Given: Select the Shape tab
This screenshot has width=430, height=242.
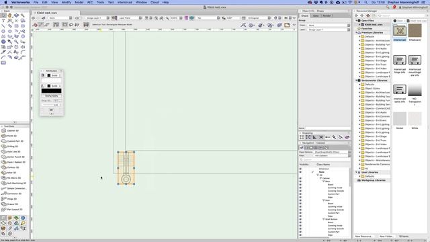Looking at the screenshot, I should (x=305, y=16).
